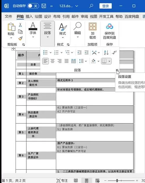Expand the borders dropdown arrow
The image size is (145, 183).
click(x=109, y=61)
